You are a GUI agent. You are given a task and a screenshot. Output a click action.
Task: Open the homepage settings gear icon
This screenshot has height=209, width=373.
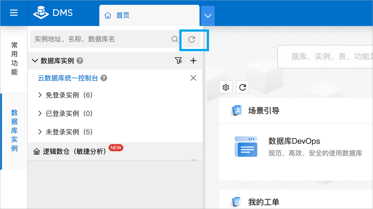226,87
